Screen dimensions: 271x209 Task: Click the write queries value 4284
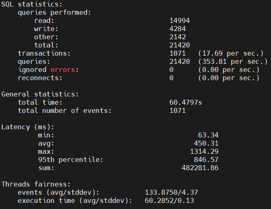coord(177,29)
